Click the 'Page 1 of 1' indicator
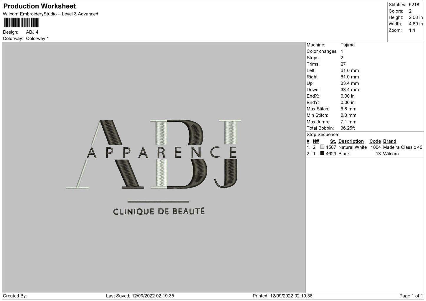This screenshot has height=301, width=426. 411,296
